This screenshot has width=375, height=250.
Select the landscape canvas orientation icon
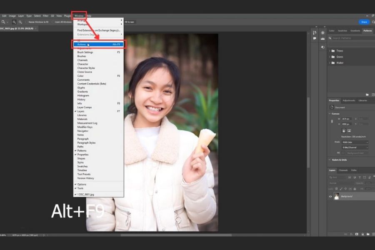(x=350, y=130)
